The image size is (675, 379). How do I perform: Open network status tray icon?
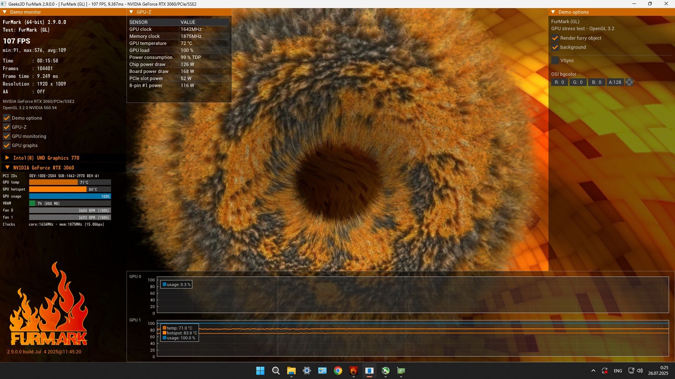[631, 371]
